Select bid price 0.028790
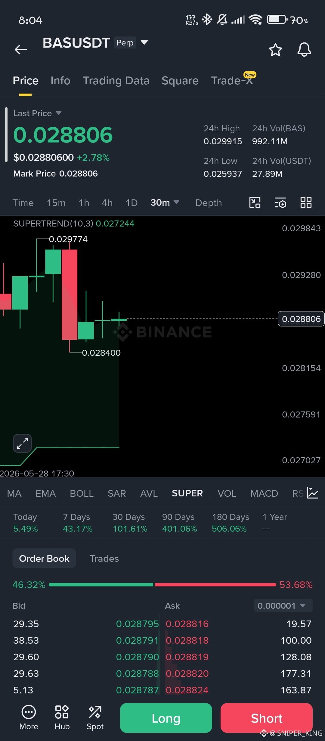 (137, 657)
